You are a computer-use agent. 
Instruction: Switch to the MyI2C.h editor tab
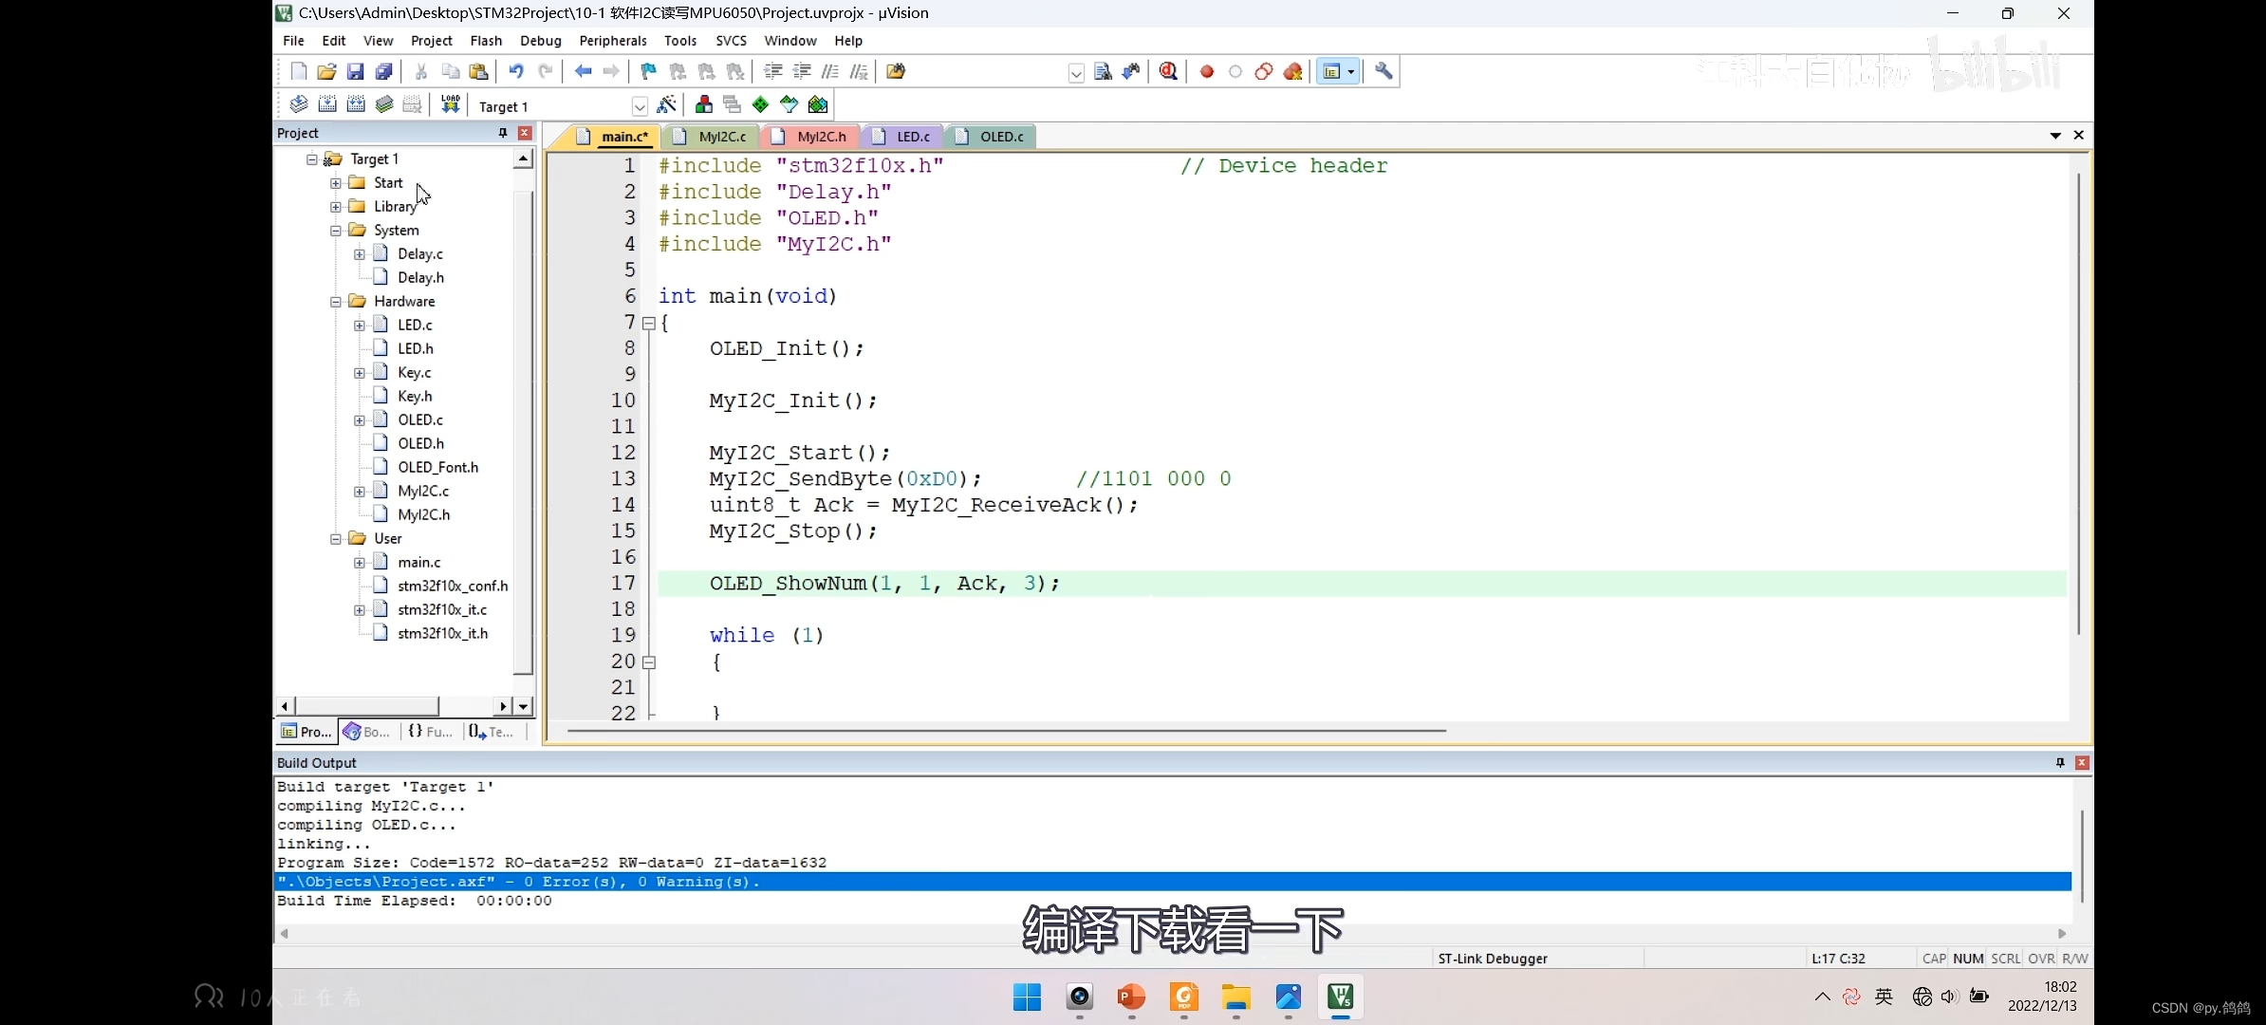(x=811, y=137)
